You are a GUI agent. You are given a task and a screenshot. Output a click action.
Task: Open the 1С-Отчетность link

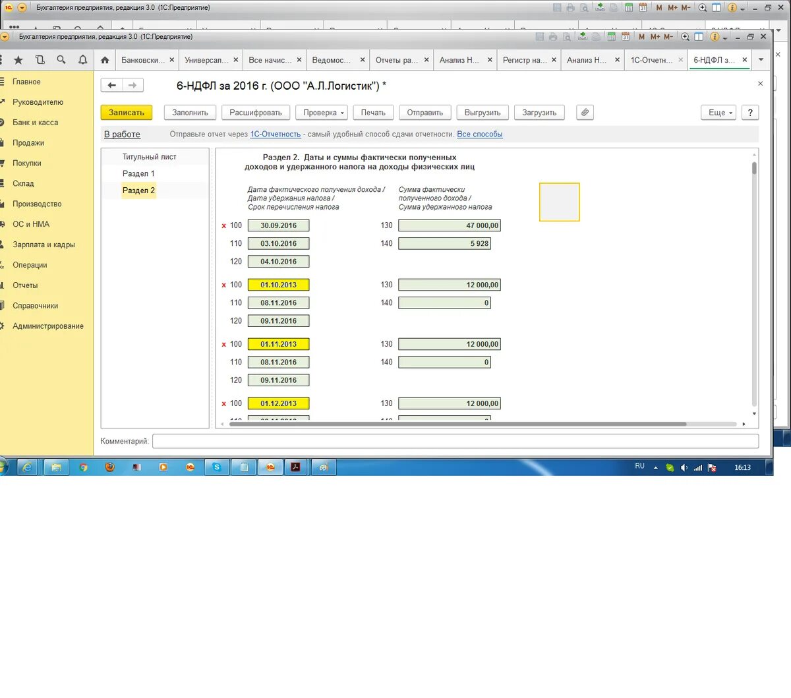(x=276, y=134)
